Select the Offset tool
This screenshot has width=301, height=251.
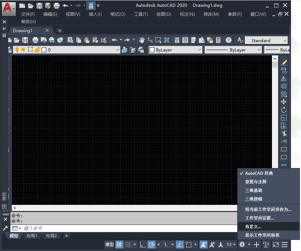tap(283, 86)
